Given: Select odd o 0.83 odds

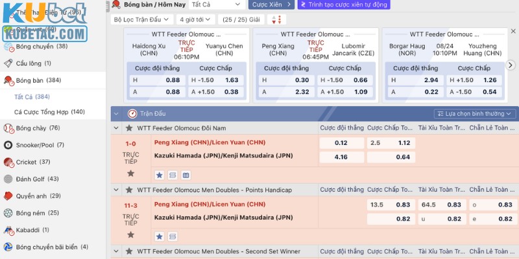Looking at the screenshot, I should click(493, 205).
